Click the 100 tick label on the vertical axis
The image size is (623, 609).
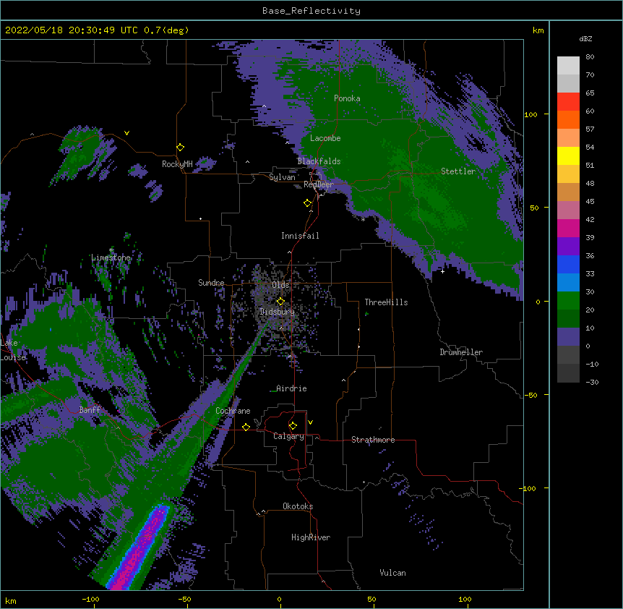click(x=530, y=114)
